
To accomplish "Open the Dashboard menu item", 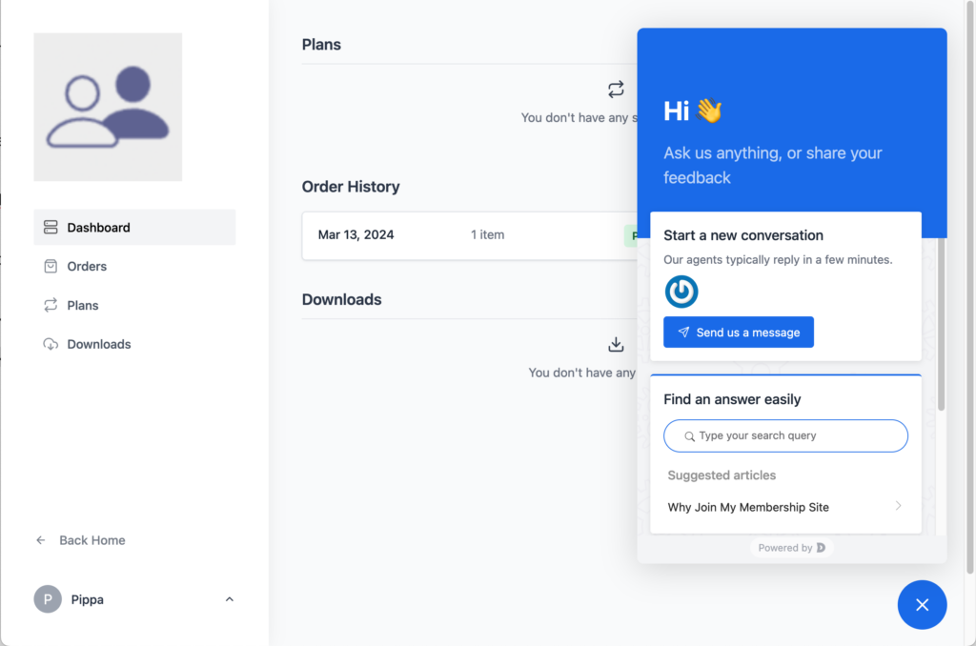I will [x=98, y=228].
